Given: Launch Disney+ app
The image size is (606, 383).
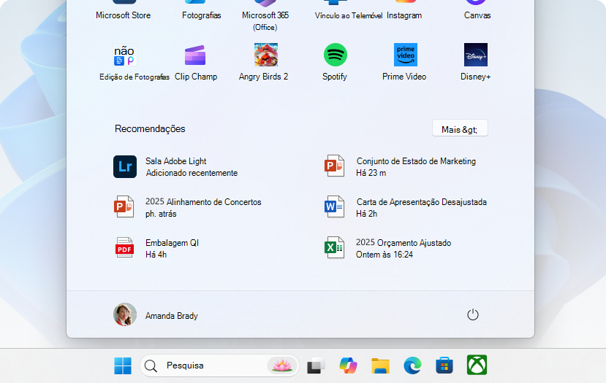Looking at the screenshot, I should (476, 55).
